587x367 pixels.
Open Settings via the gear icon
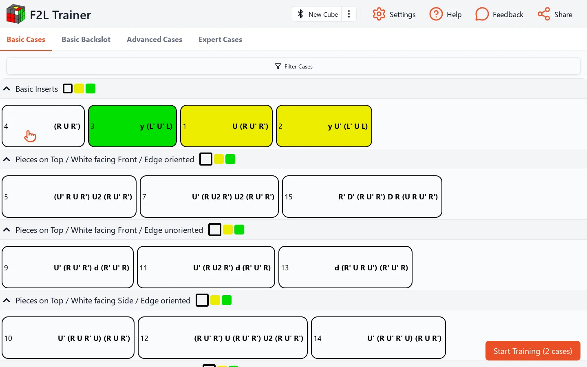click(x=379, y=14)
